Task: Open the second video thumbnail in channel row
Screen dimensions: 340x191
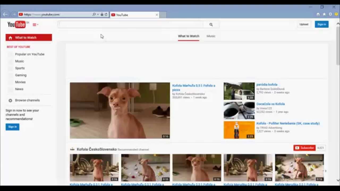Action: (146, 168)
